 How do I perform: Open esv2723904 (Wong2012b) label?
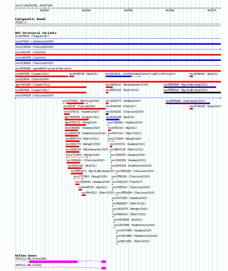[x=125, y=139]
